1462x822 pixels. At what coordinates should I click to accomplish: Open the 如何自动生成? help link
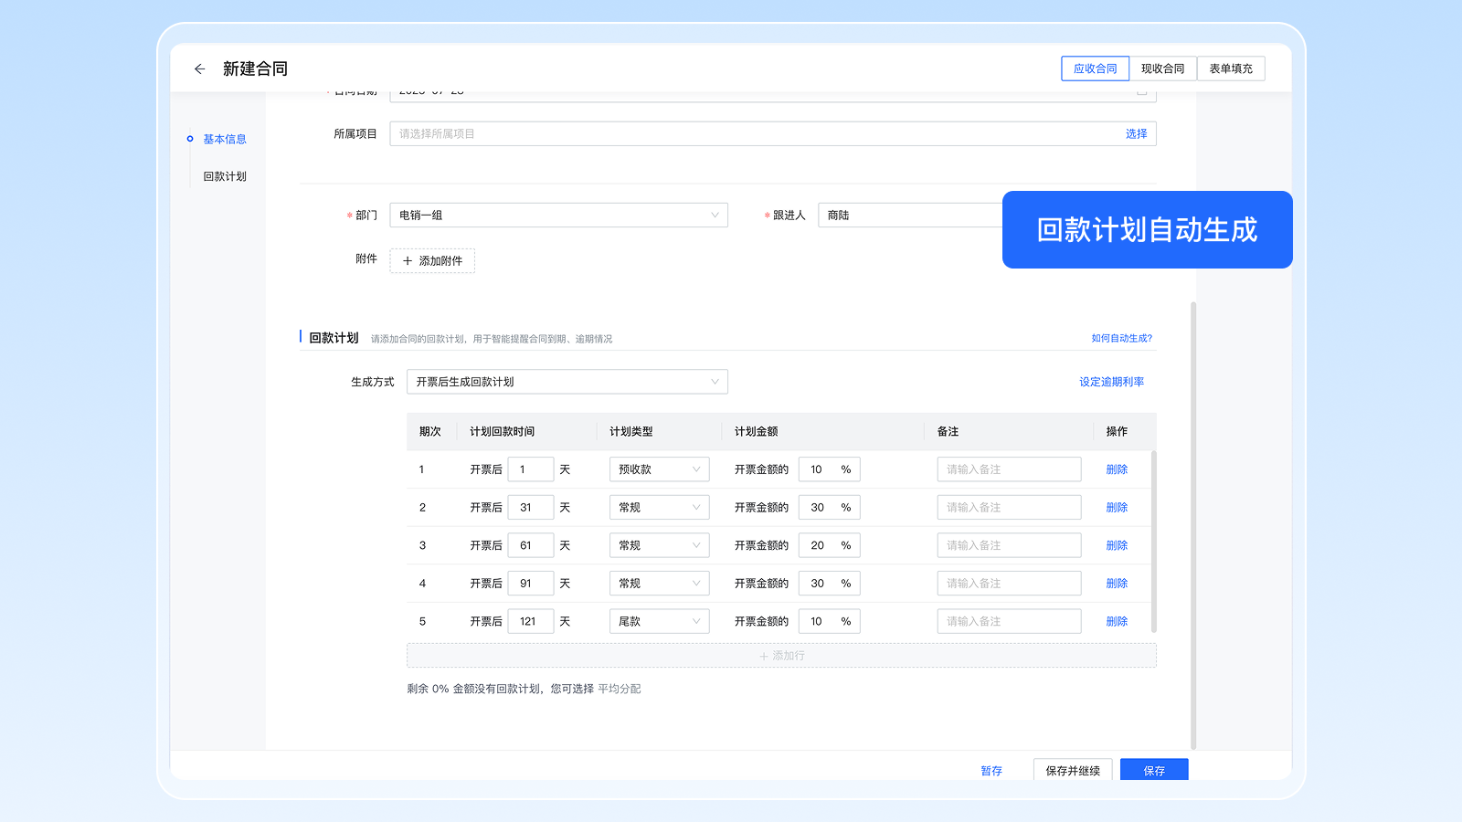pyautogui.click(x=1121, y=338)
